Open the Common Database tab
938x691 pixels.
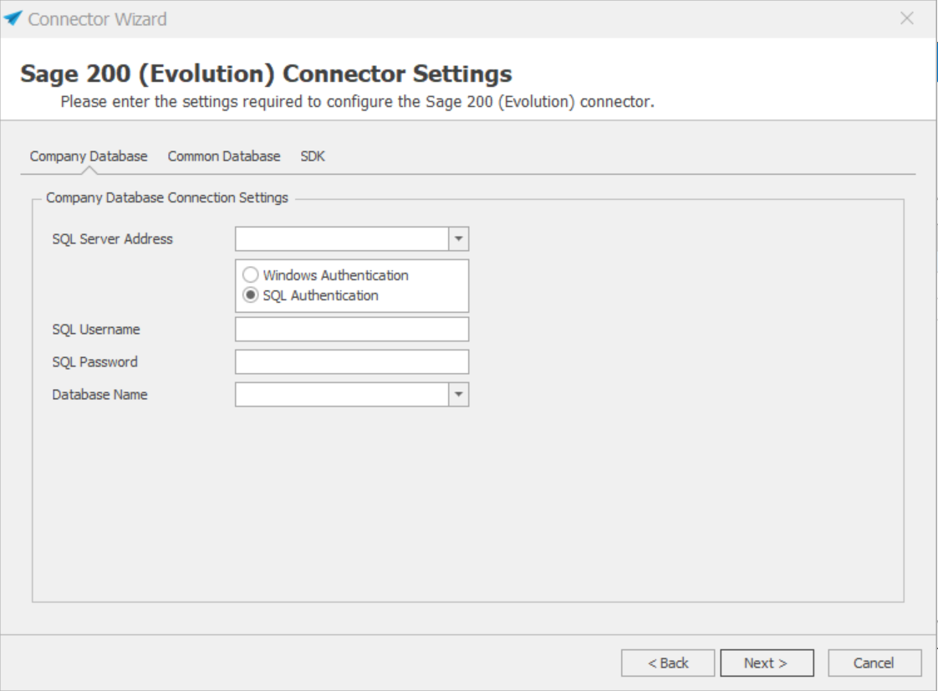224,156
